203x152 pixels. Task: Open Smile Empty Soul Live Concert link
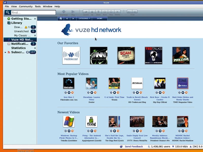[137, 137]
